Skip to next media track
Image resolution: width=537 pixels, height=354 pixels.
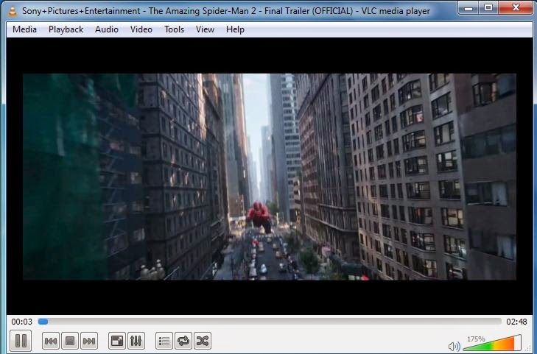tap(89, 341)
